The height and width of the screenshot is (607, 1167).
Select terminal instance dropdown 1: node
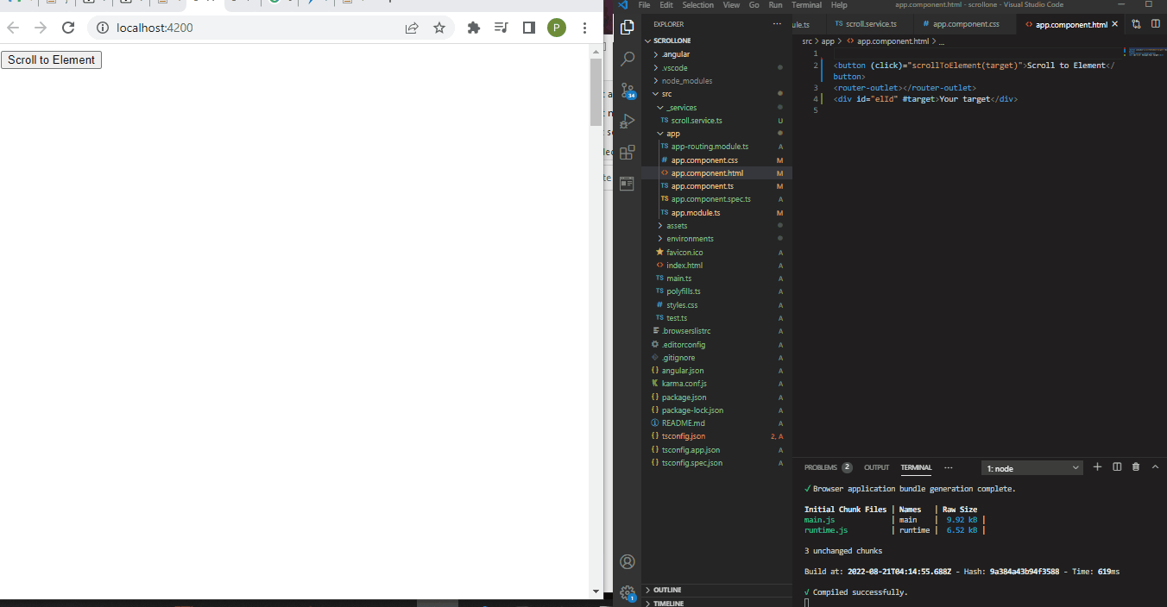1032,468
